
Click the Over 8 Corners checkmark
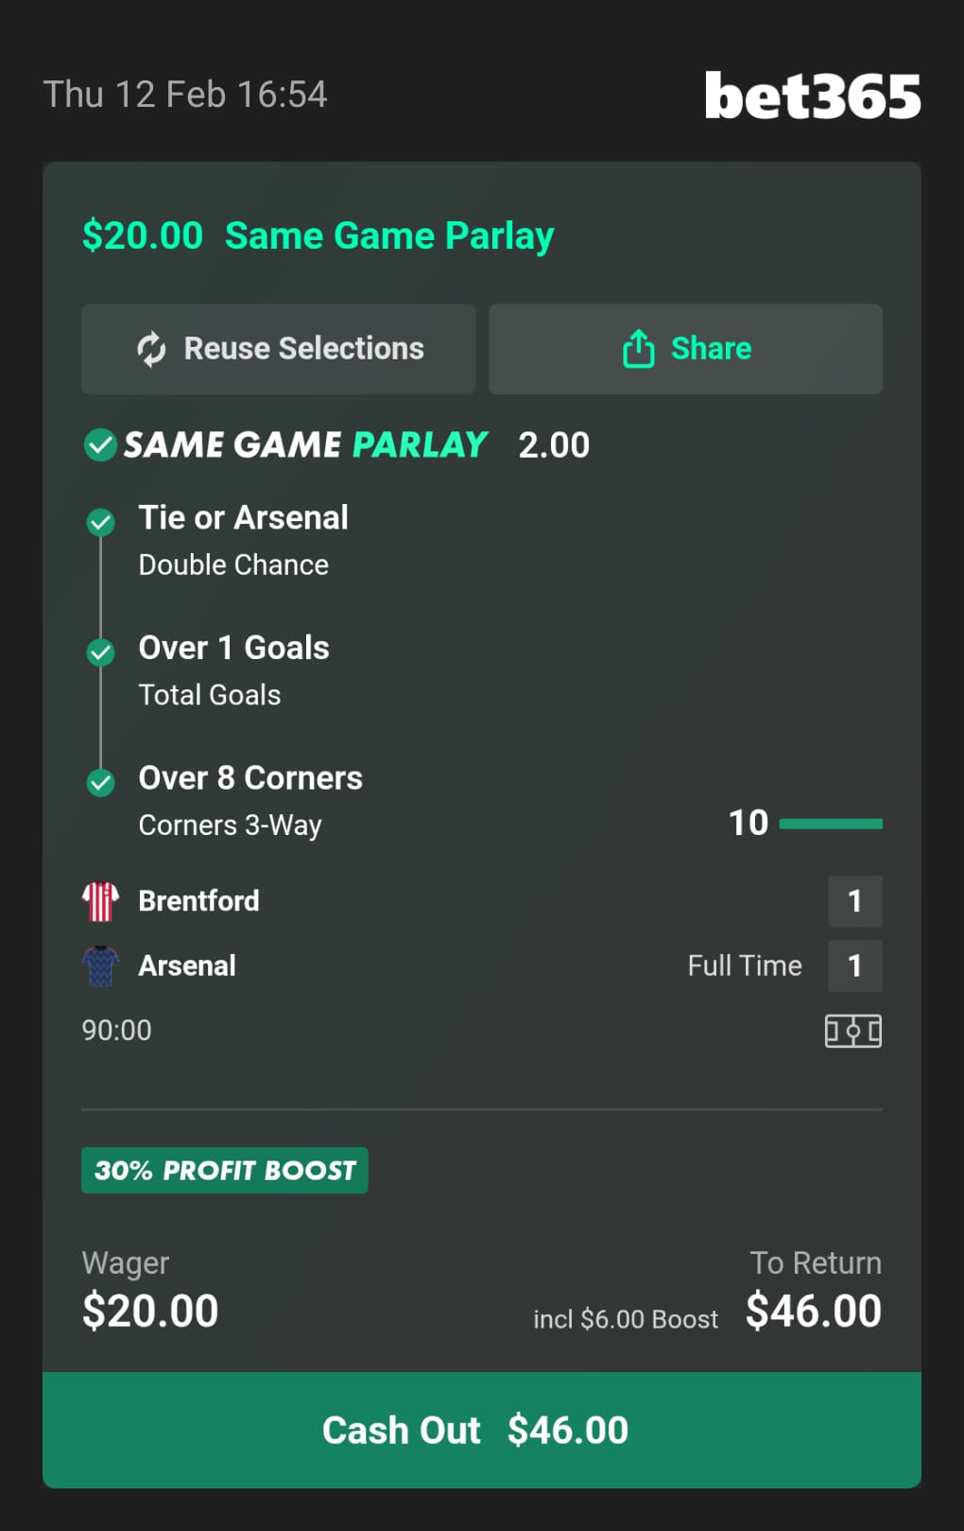100,782
